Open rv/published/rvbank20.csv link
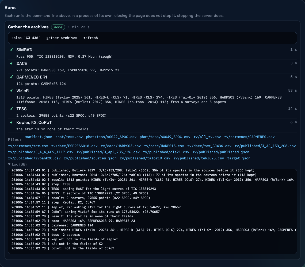This screenshot has height=267, width=305. pyautogui.click(x=34, y=158)
